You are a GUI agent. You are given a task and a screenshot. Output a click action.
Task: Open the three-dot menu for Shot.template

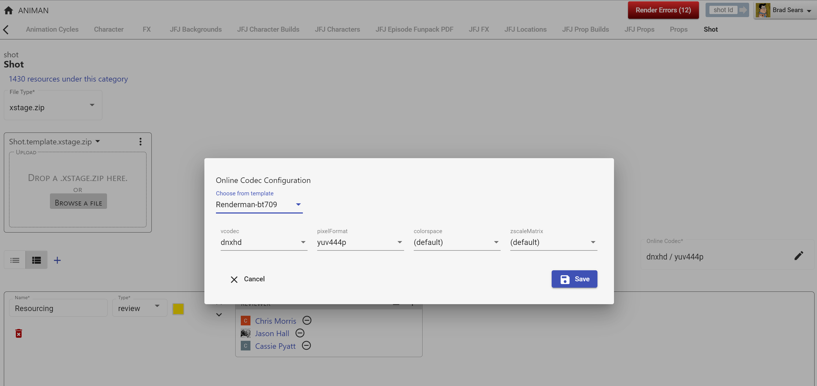140,142
